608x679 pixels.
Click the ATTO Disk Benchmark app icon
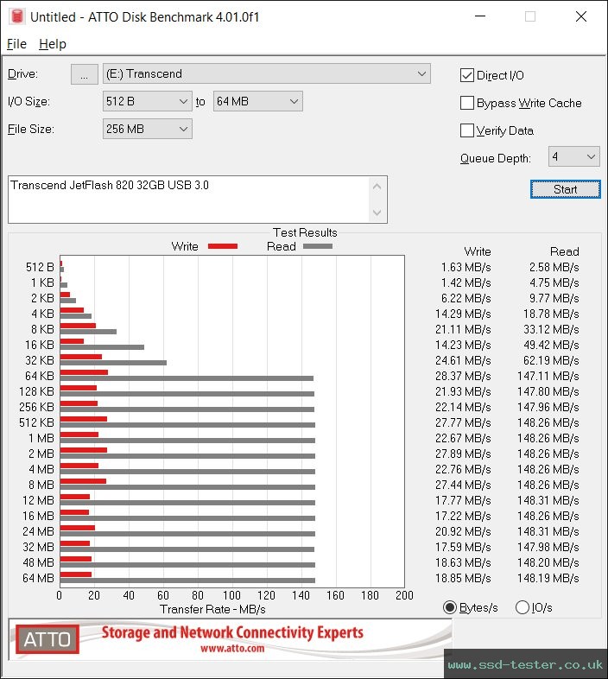point(17,16)
